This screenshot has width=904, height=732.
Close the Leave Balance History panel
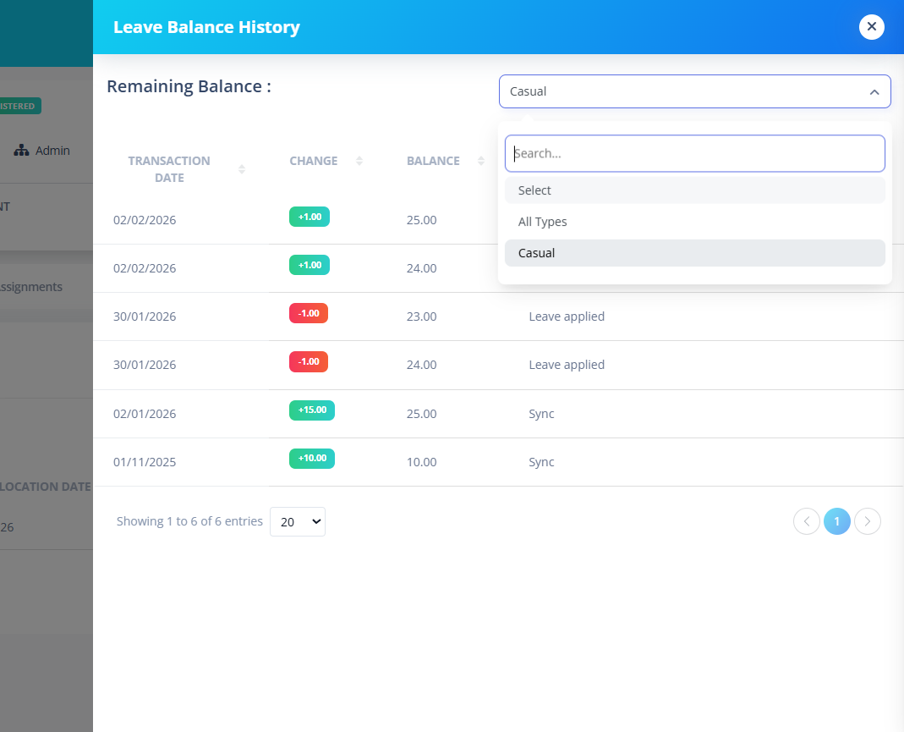pos(871,26)
